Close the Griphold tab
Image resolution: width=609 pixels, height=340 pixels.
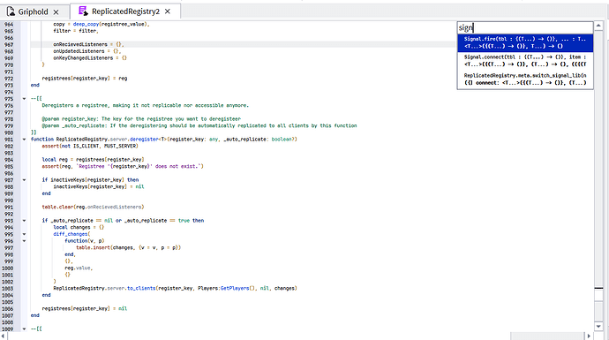[x=56, y=12]
